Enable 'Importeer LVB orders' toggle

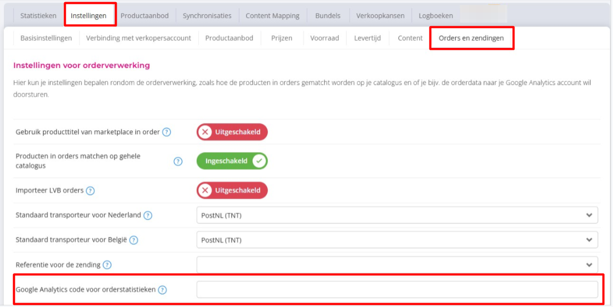232,190
